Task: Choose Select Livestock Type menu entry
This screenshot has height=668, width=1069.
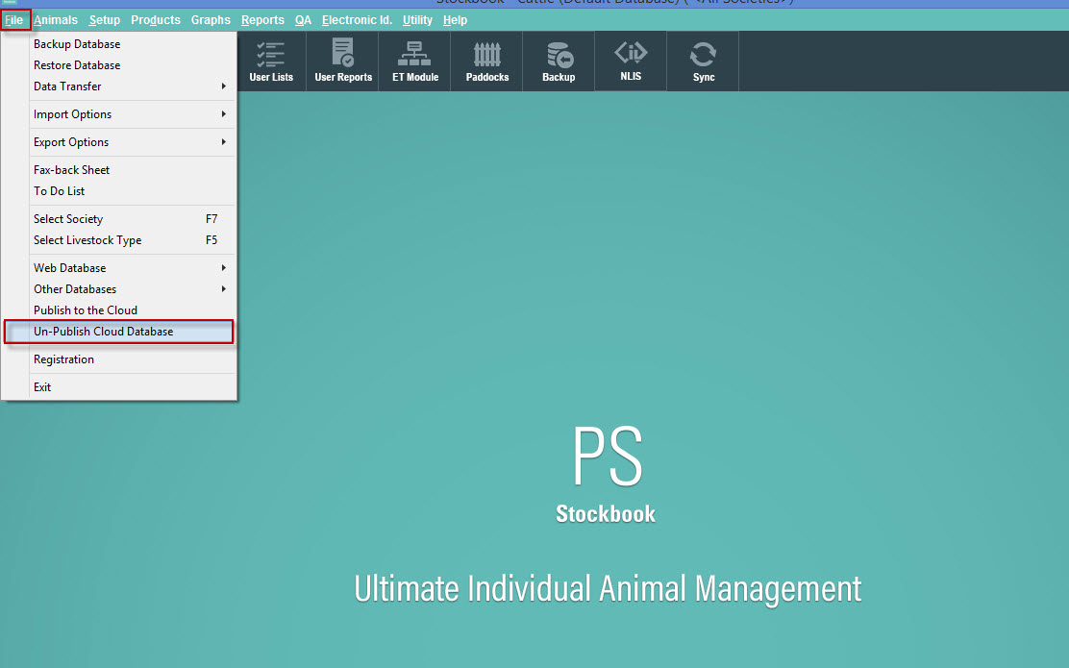Action: (119, 240)
